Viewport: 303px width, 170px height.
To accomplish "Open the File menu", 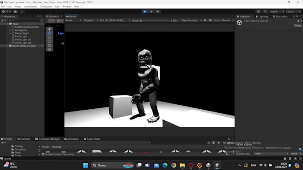I will click(x=3, y=7).
